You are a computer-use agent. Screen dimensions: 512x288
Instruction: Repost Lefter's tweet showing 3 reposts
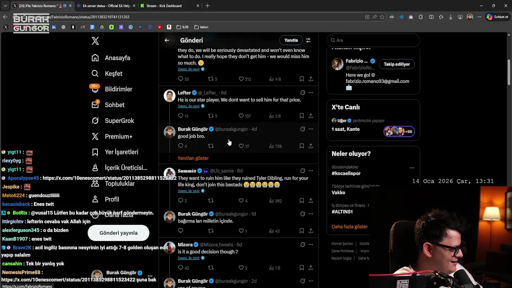tap(212, 116)
